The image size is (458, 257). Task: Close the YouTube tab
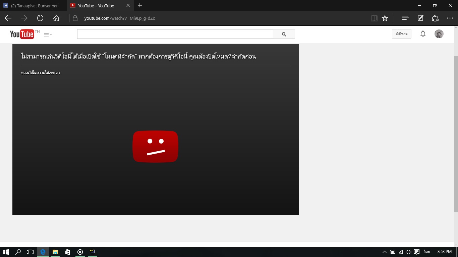(x=128, y=6)
